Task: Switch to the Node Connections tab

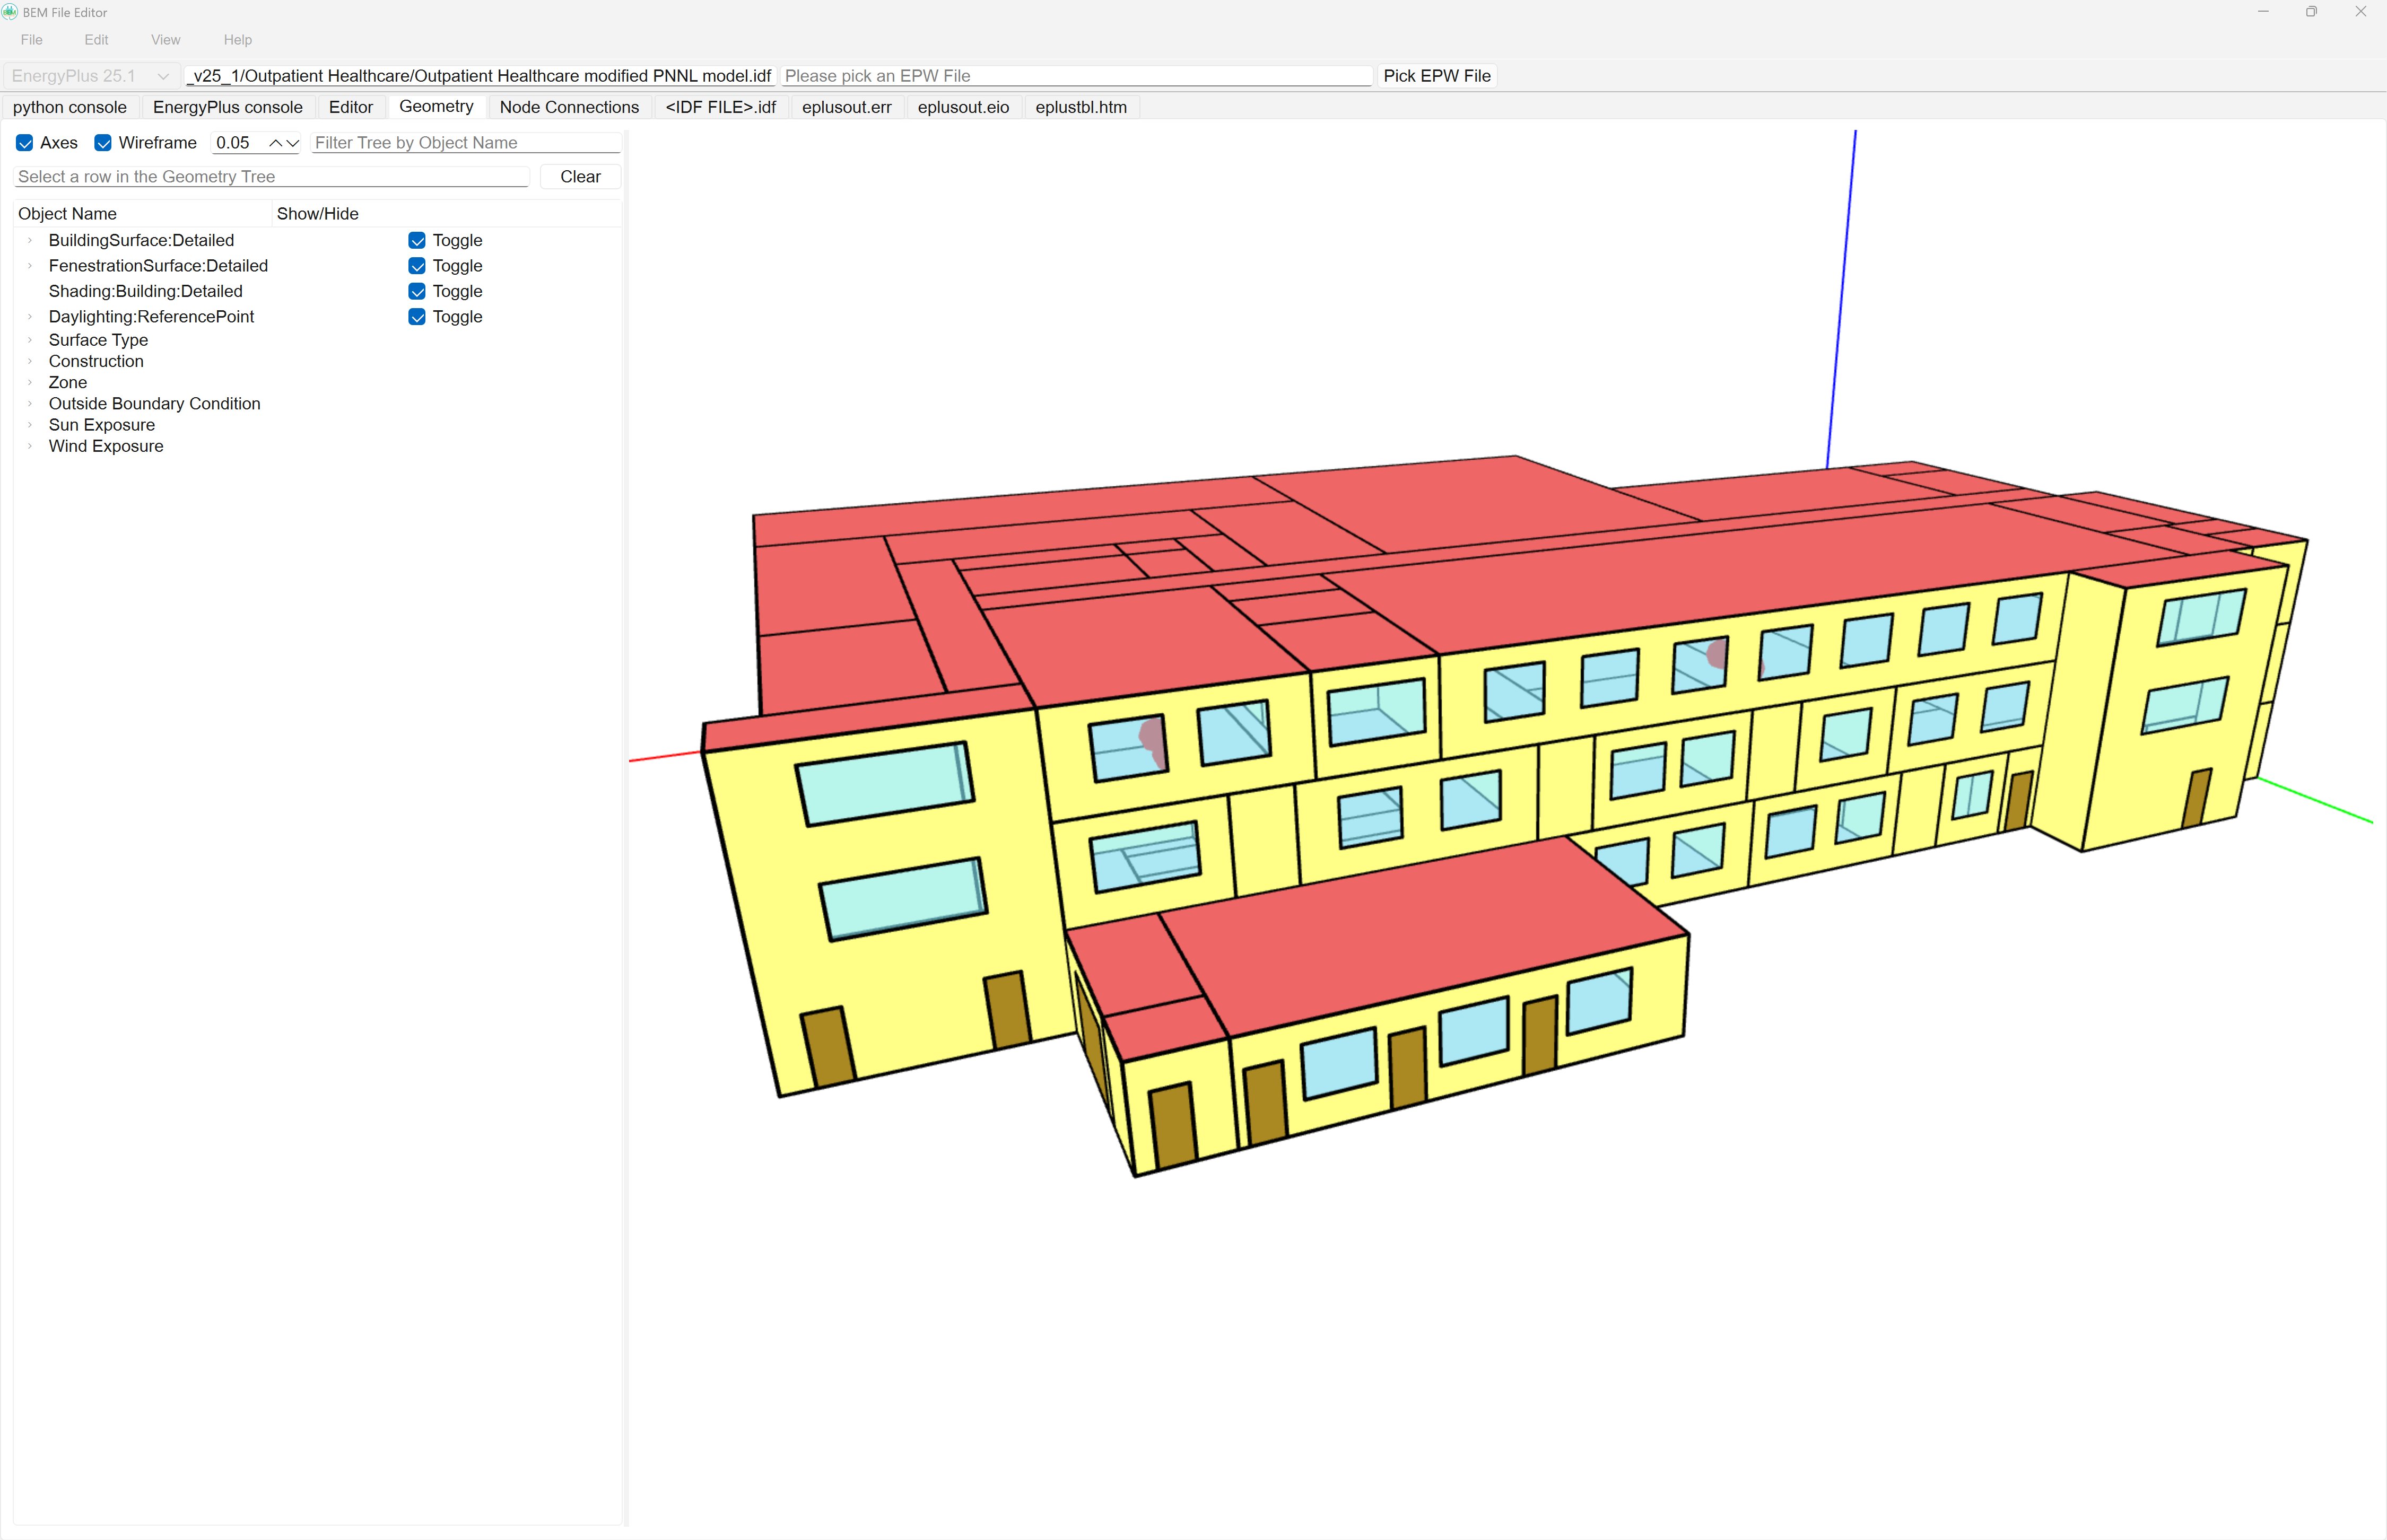Action: point(569,107)
